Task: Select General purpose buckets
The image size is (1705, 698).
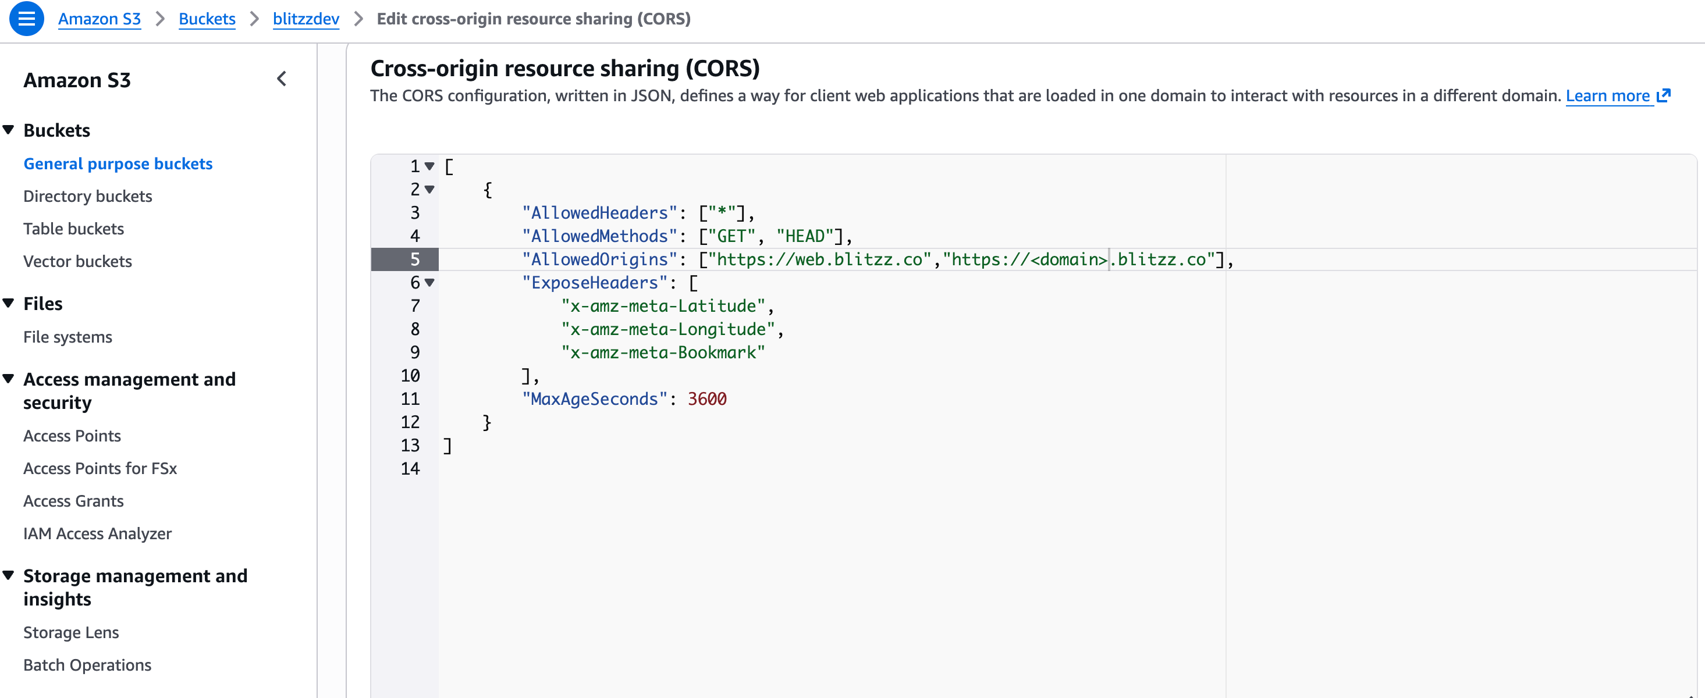Action: click(x=118, y=163)
